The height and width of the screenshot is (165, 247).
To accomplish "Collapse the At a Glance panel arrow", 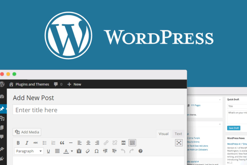I will coord(220,100).
